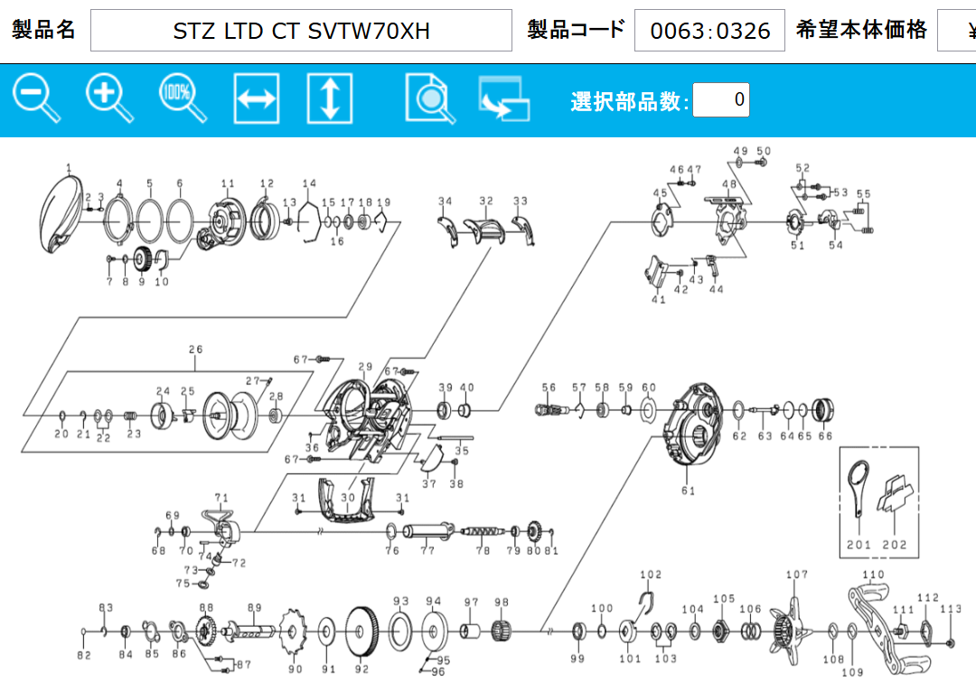The image size is (976, 692).
Task: Click the zoom out magnifier icon
Action: point(36,98)
